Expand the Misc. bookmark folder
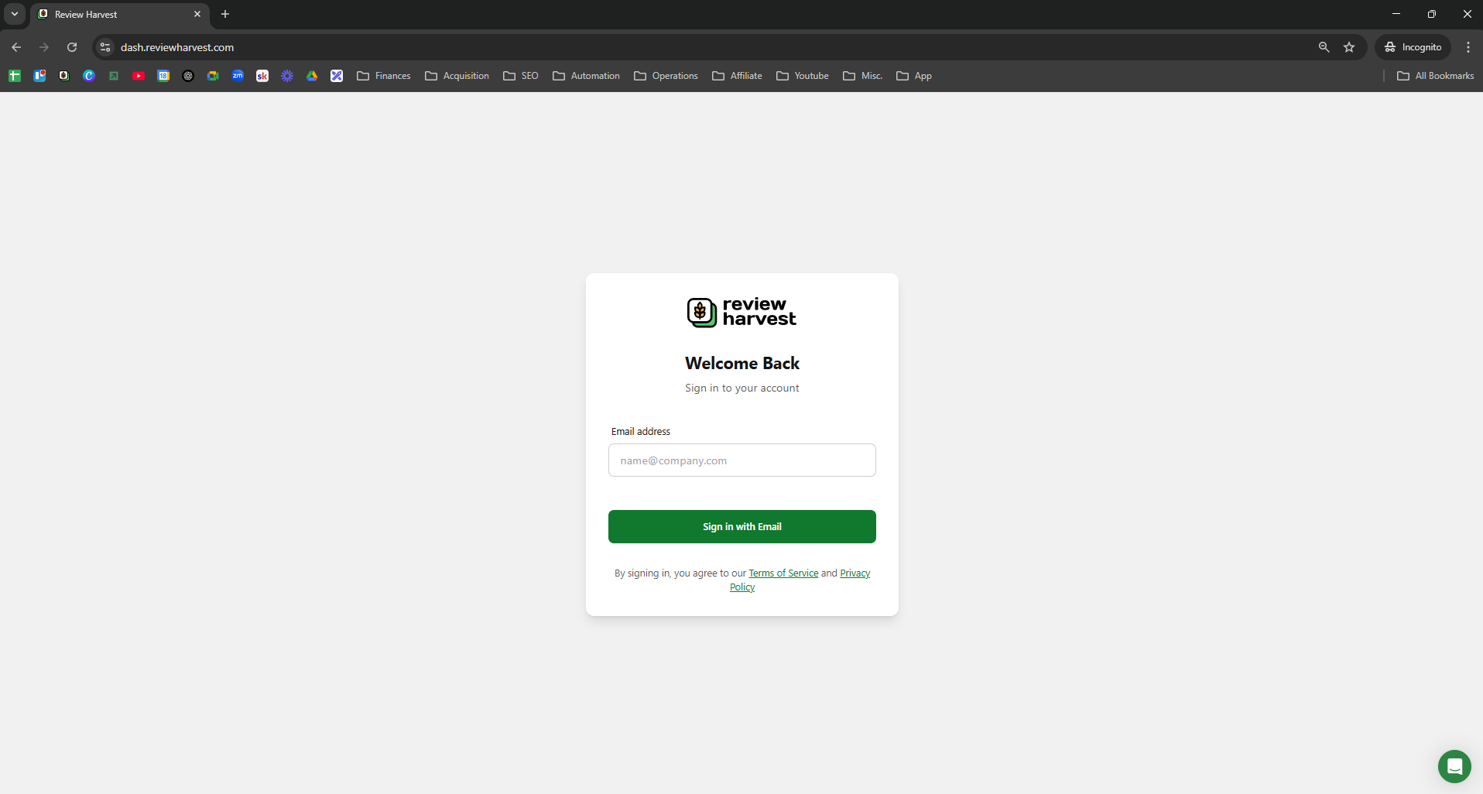The height and width of the screenshot is (794, 1483). point(863,76)
